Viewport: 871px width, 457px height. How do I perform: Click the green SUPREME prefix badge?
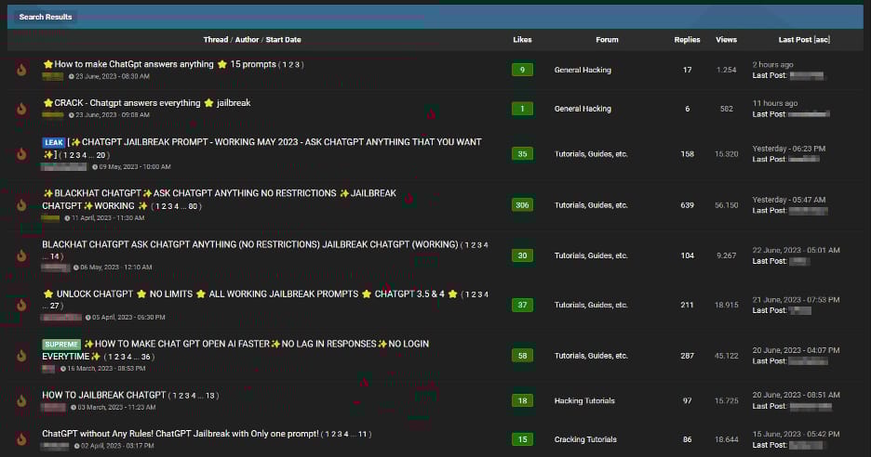click(61, 345)
